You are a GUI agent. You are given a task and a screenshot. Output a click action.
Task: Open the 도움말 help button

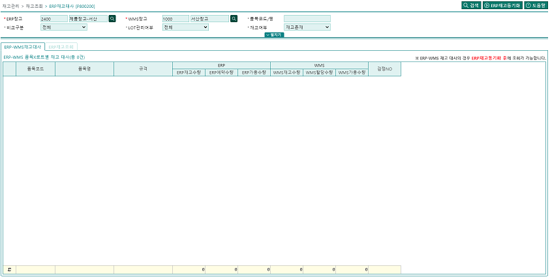[536, 5]
